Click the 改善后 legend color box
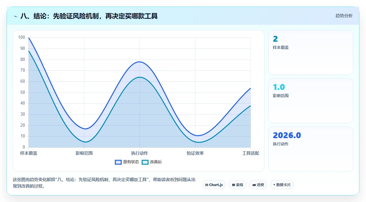 (145, 162)
